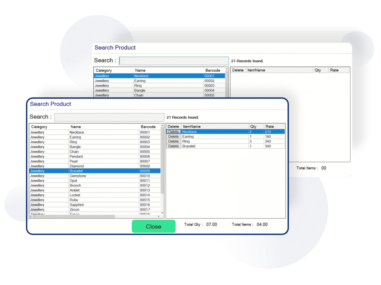Delete the Necklace item from the cart grid

click(173, 132)
